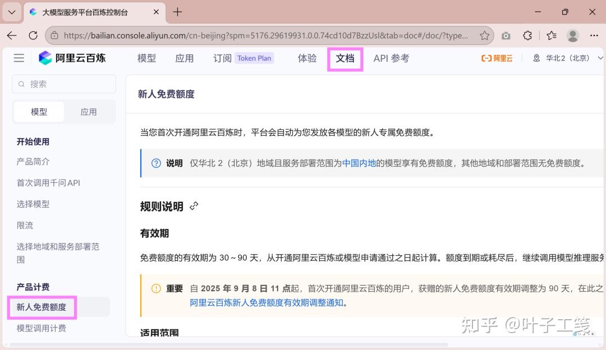Screen dimensions: 606x350
Task: Restore down the browser window
Action: coord(565,12)
